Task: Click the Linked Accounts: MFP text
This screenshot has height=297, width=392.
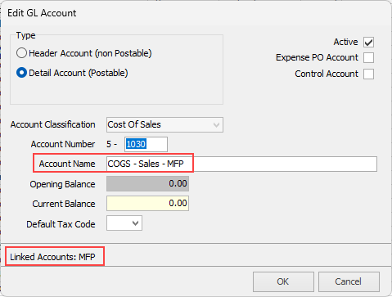Action: 52,257
